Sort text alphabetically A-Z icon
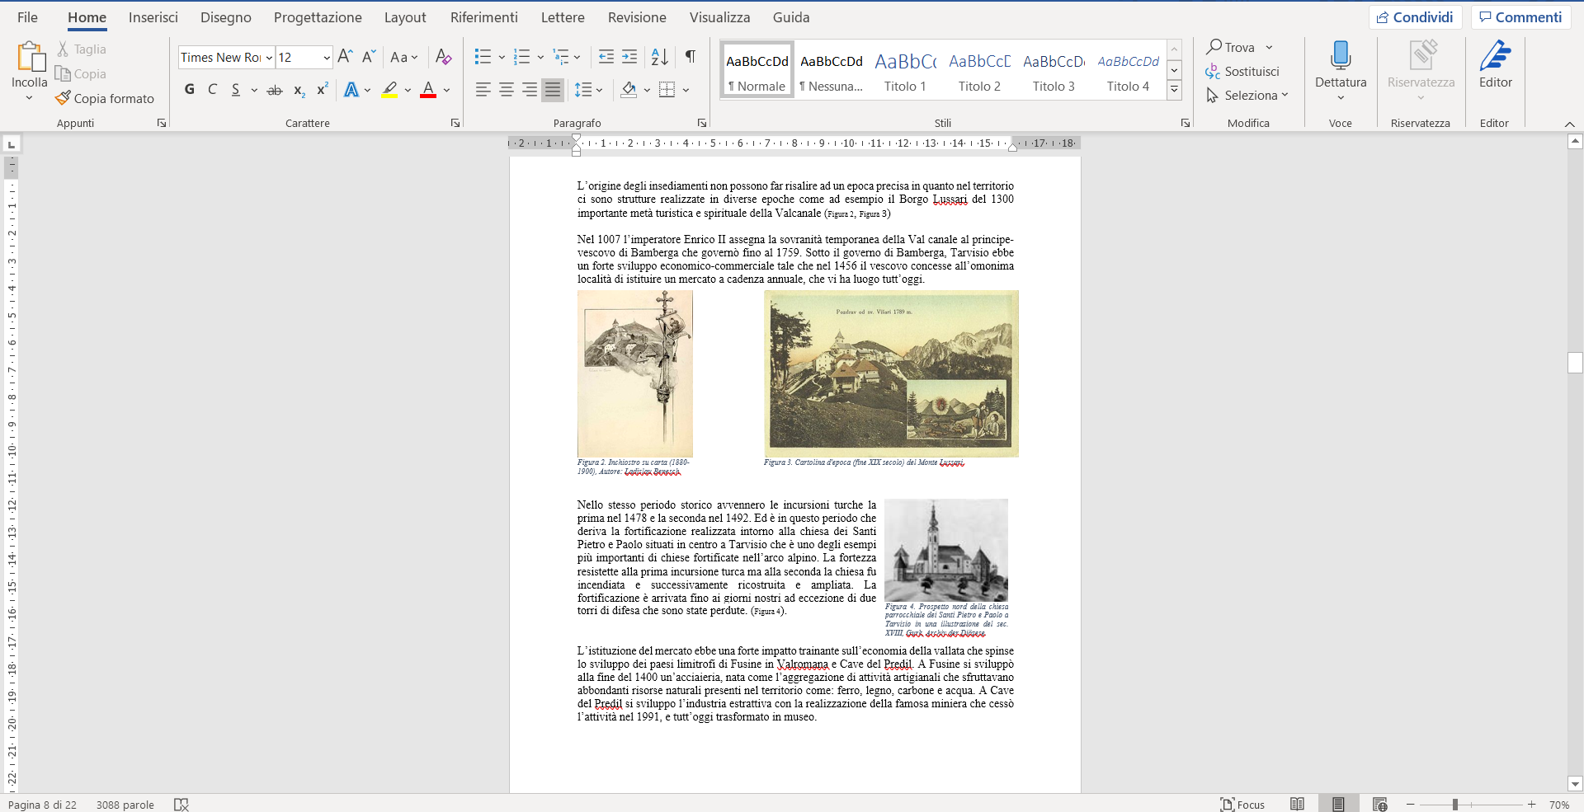1584x812 pixels. point(660,56)
